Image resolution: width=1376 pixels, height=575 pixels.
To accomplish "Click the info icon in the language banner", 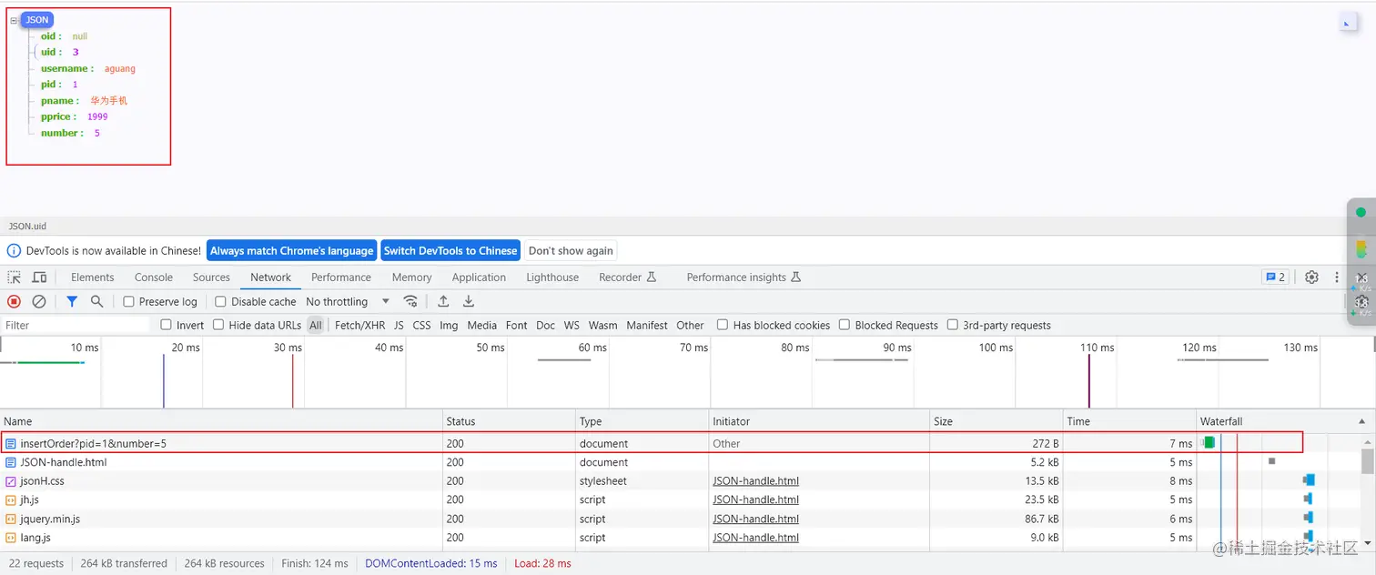I will coord(14,251).
